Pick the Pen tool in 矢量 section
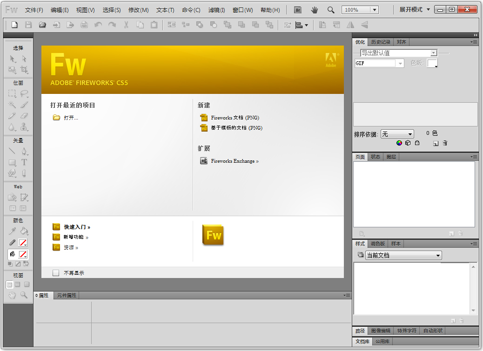Screen dimensions: 483x351 24,151
